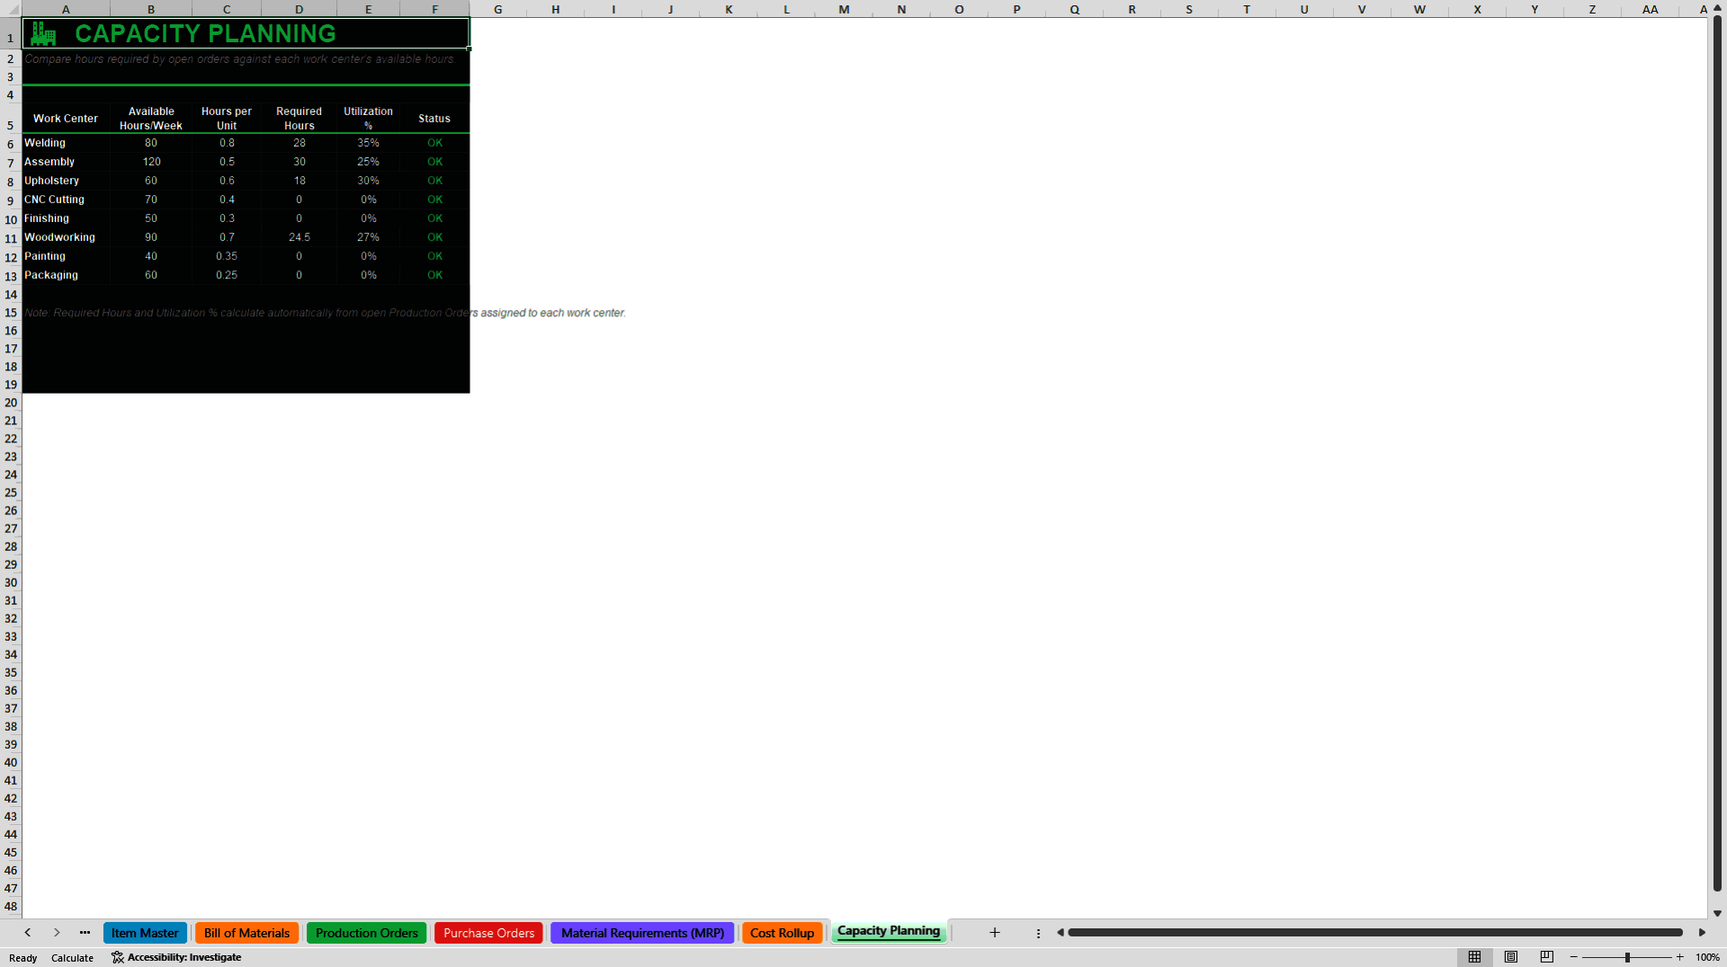
Task: Click Calculate in the status bar
Action: [72, 958]
